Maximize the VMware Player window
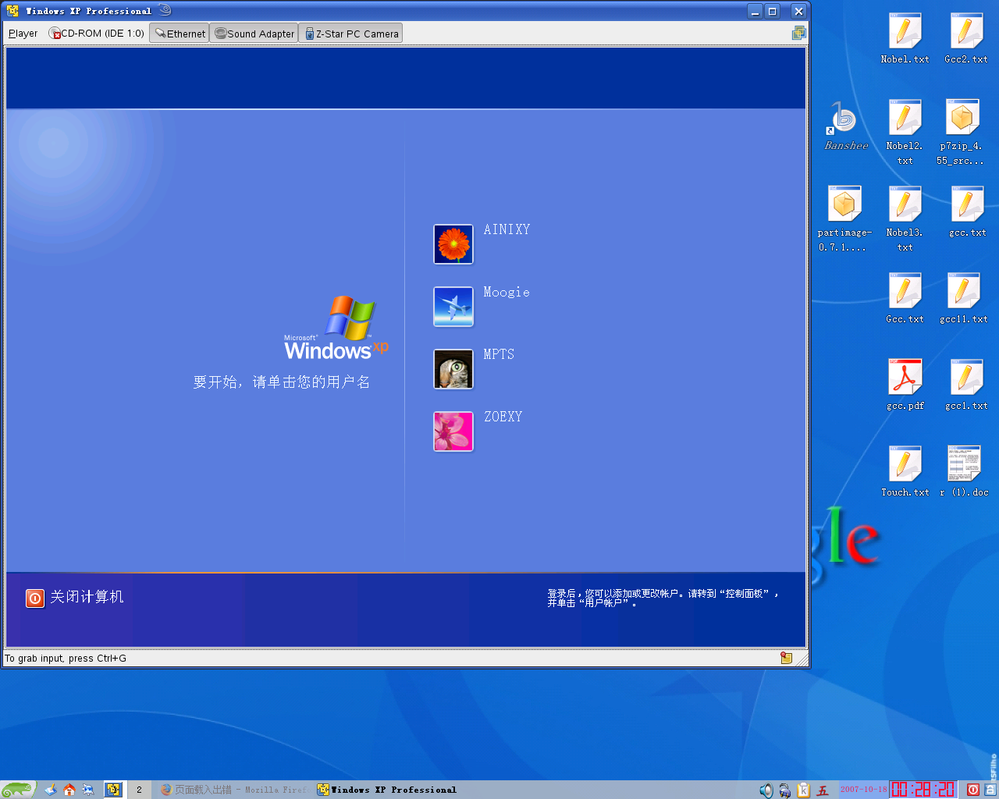Image resolution: width=999 pixels, height=799 pixels. (773, 11)
